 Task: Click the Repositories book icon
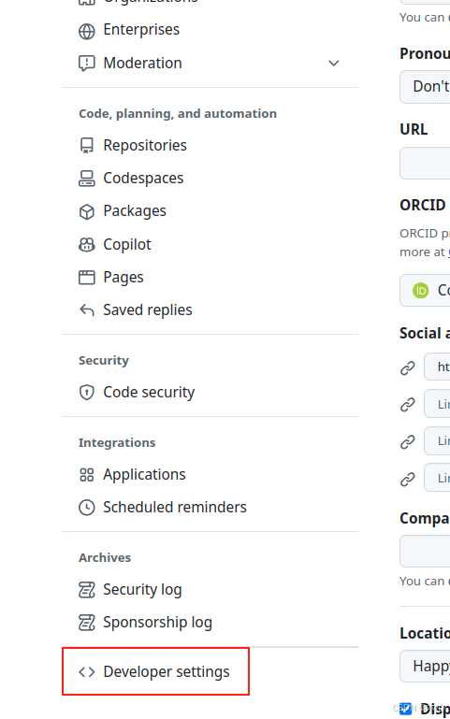(x=87, y=145)
